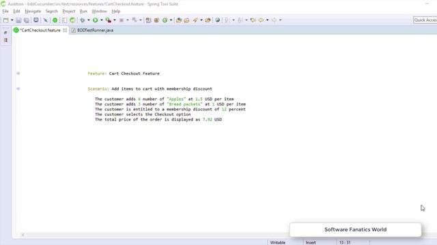Click the top icon in left sidebar

point(5,33)
